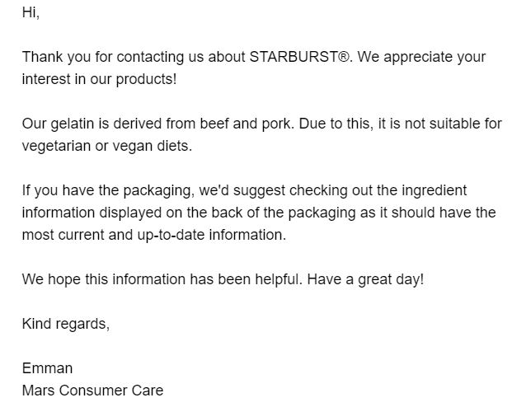Click "we'd suggest checking out" text
This screenshot has width=526, height=407.
coord(285,190)
